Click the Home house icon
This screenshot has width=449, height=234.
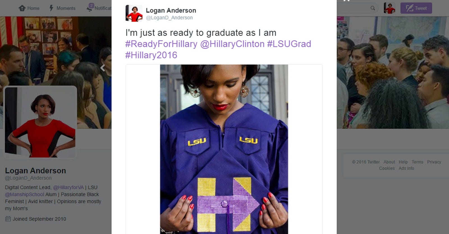[22, 8]
